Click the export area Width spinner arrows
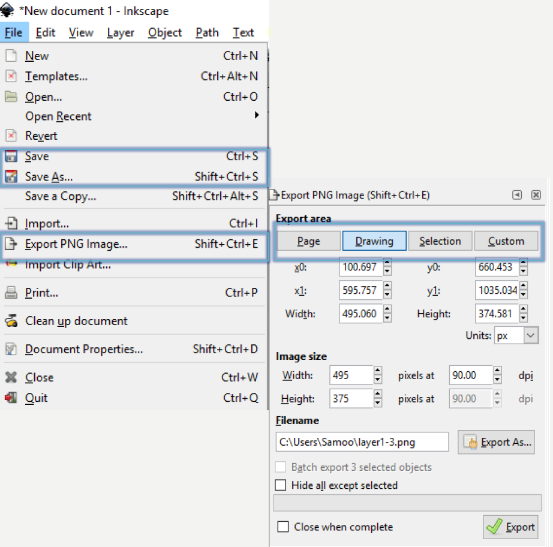553x547 pixels. point(387,313)
